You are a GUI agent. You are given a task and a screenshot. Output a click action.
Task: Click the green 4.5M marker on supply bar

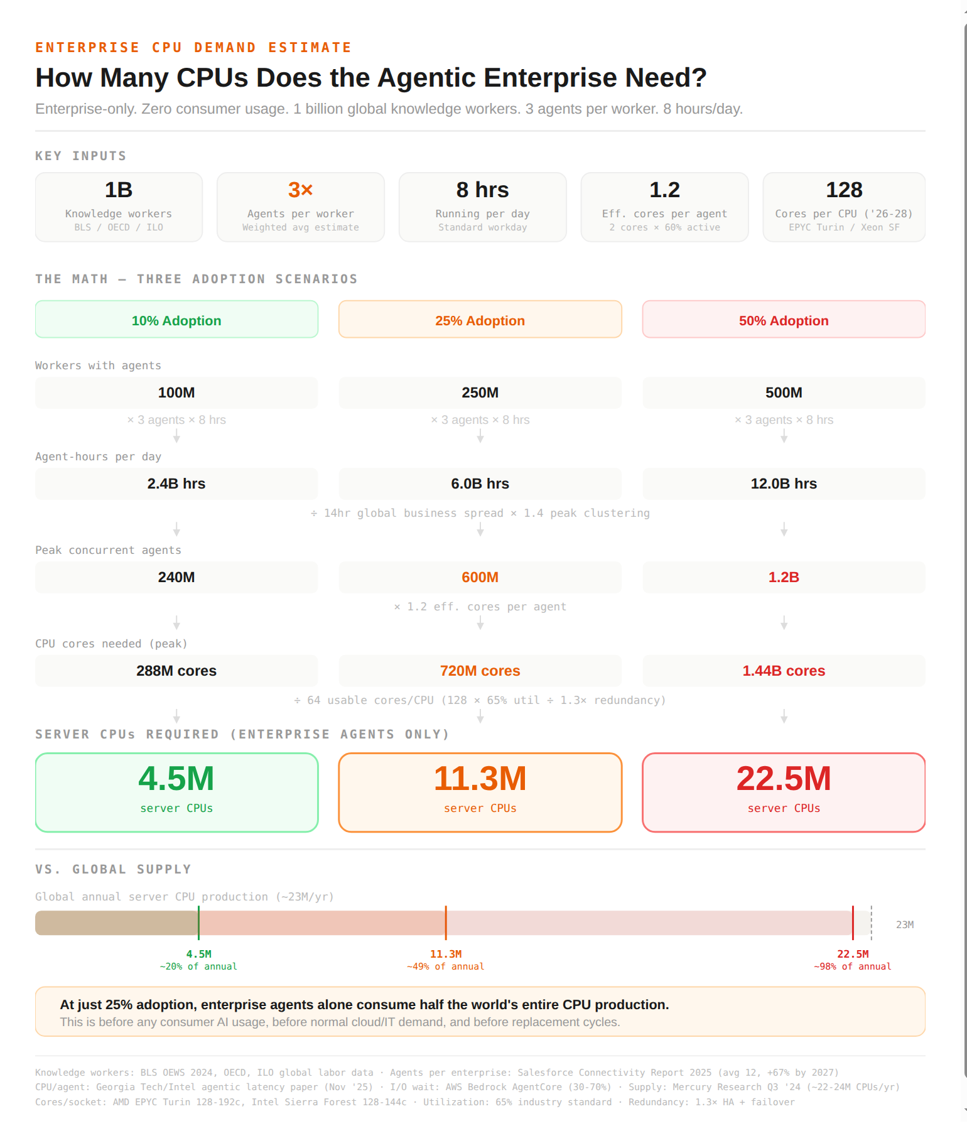point(198,923)
